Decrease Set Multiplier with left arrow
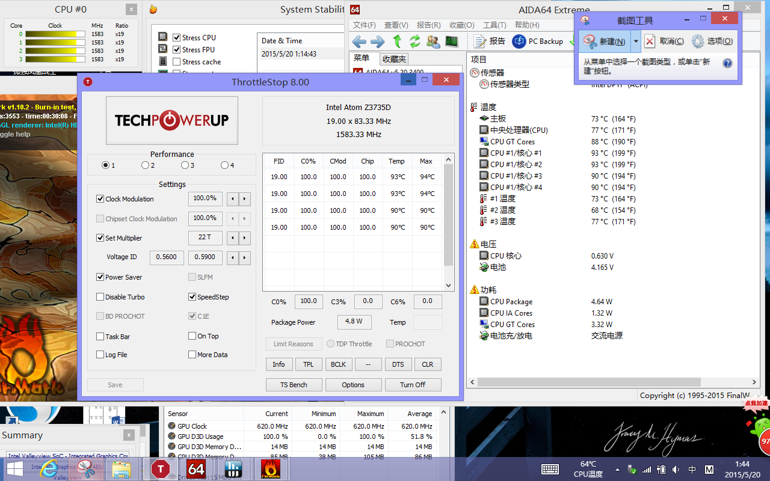This screenshot has width=770, height=481. tap(233, 238)
